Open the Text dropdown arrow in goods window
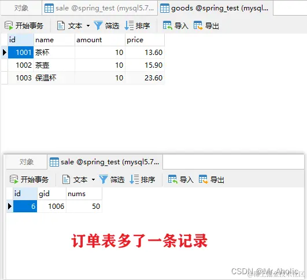This screenshot has width=307, height=280. click(x=88, y=25)
